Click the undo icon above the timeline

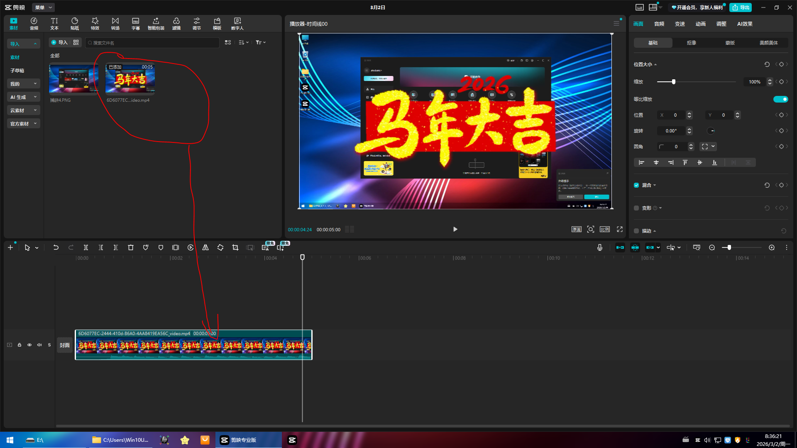point(56,247)
